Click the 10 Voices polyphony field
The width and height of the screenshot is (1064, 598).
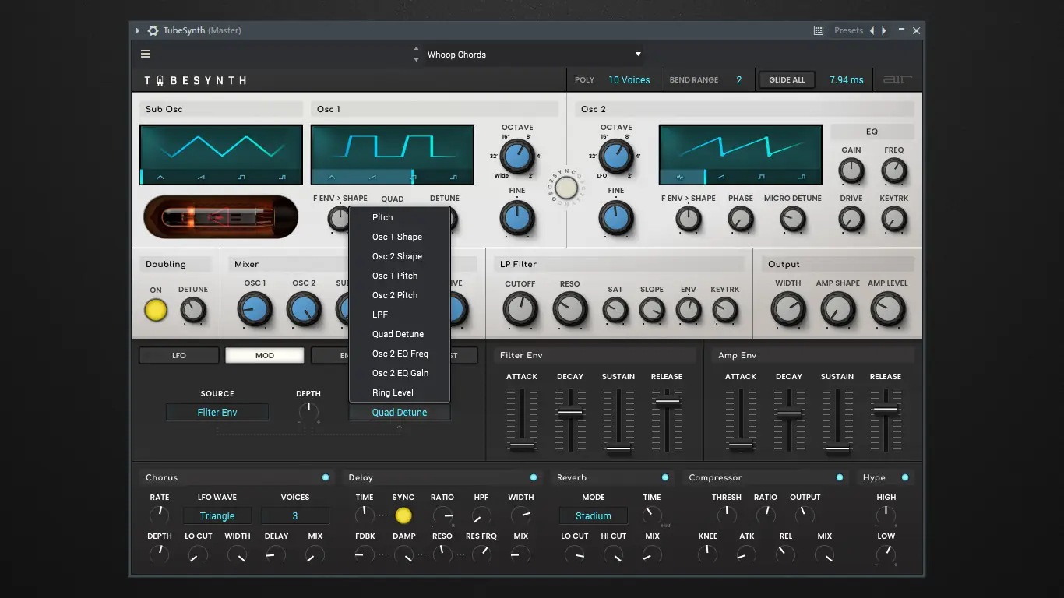[629, 80]
